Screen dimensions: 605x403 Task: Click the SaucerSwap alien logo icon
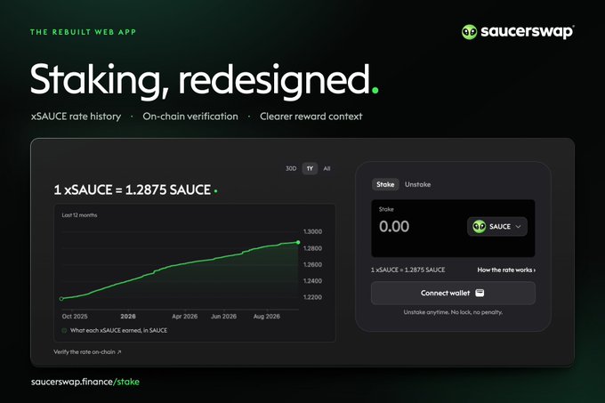click(x=469, y=32)
